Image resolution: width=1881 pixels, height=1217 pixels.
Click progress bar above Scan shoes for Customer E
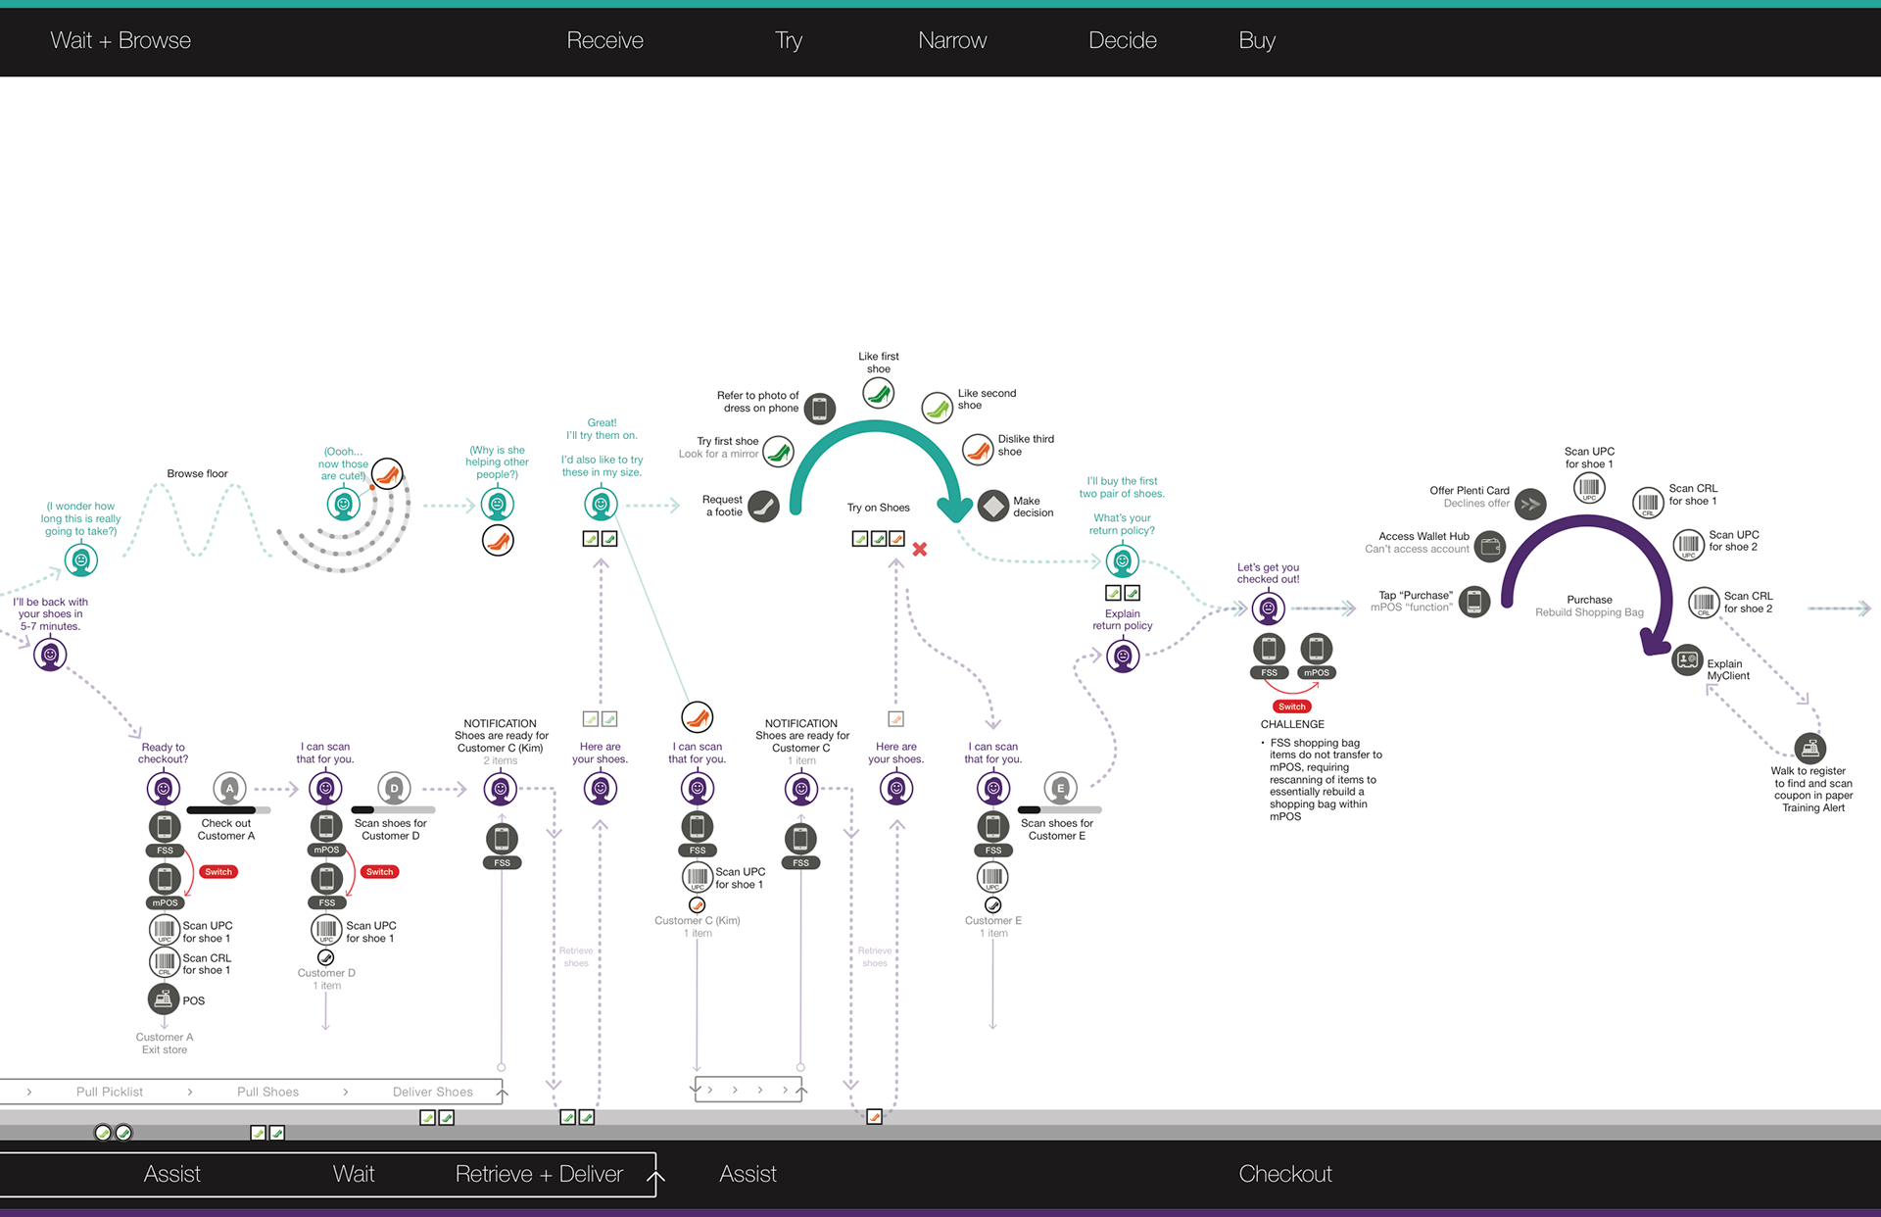click(1059, 809)
